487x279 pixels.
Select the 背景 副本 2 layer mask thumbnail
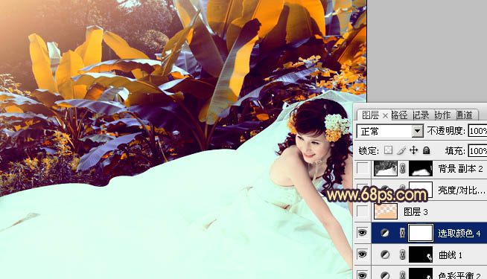click(421, 169)
